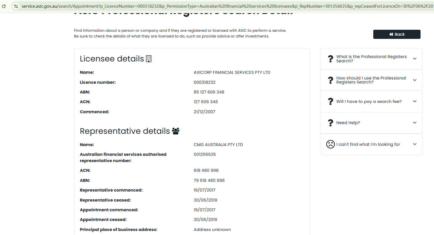Click the Appointment ceased: label

coord(103,220)
